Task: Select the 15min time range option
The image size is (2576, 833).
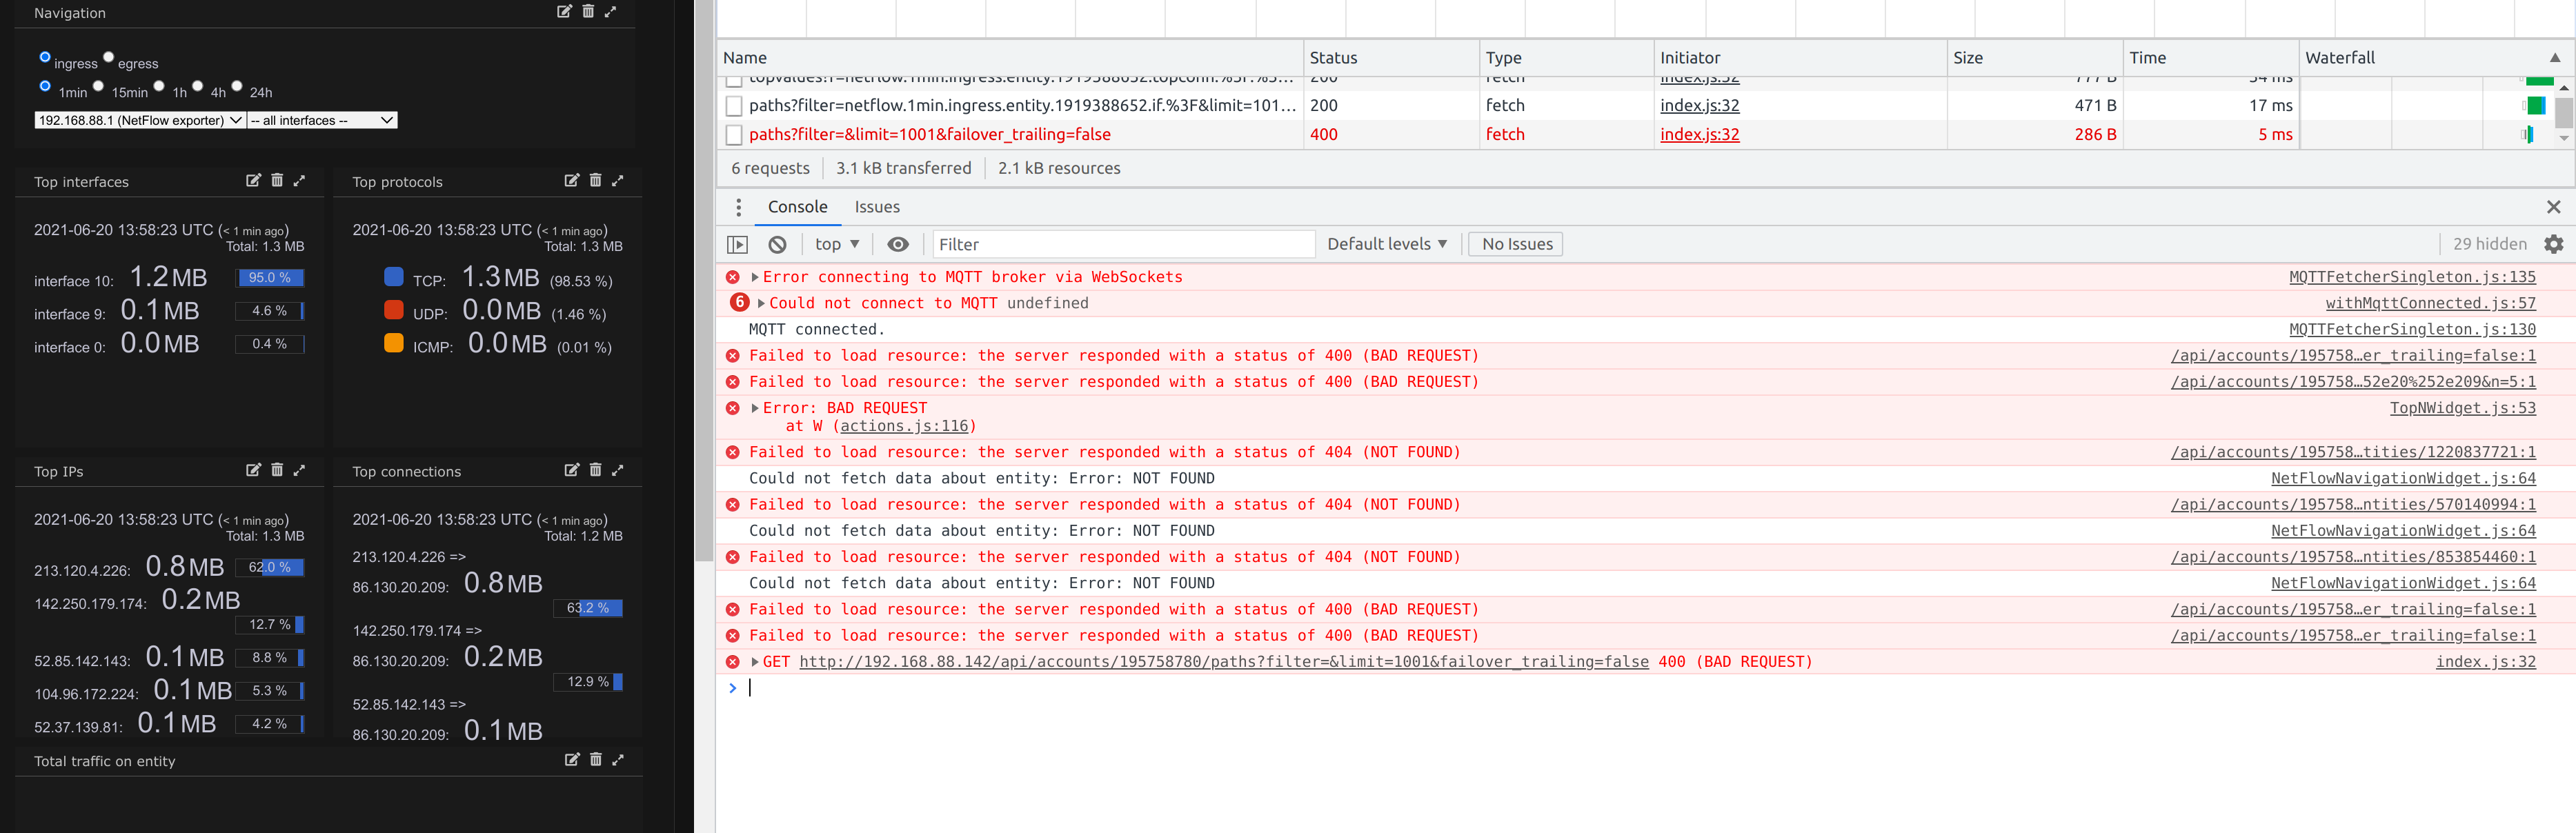Action: point(99,86)
